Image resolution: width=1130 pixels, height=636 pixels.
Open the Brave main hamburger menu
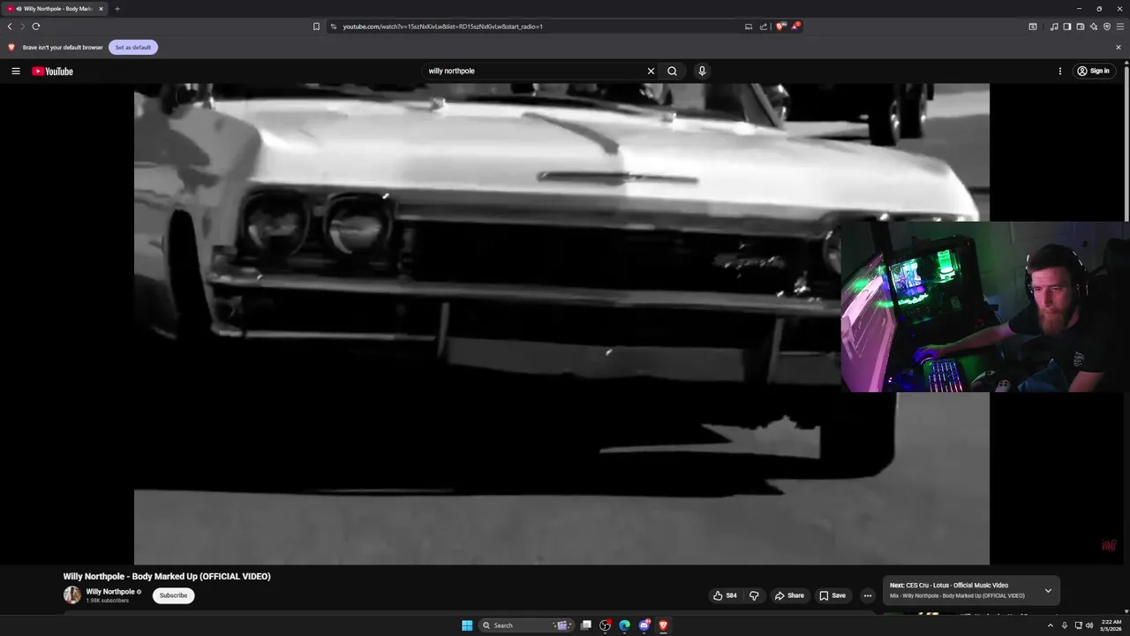click(1120, 26)
